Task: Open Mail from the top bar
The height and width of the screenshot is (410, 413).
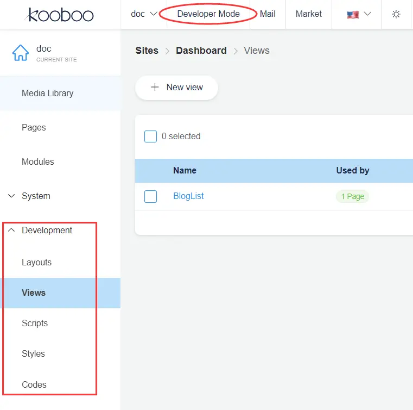Action: (x=268, y=14)
